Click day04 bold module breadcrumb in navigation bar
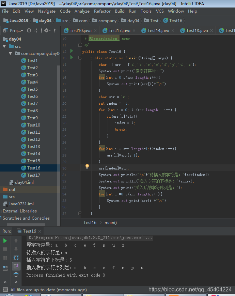 [x=42, y=20]
